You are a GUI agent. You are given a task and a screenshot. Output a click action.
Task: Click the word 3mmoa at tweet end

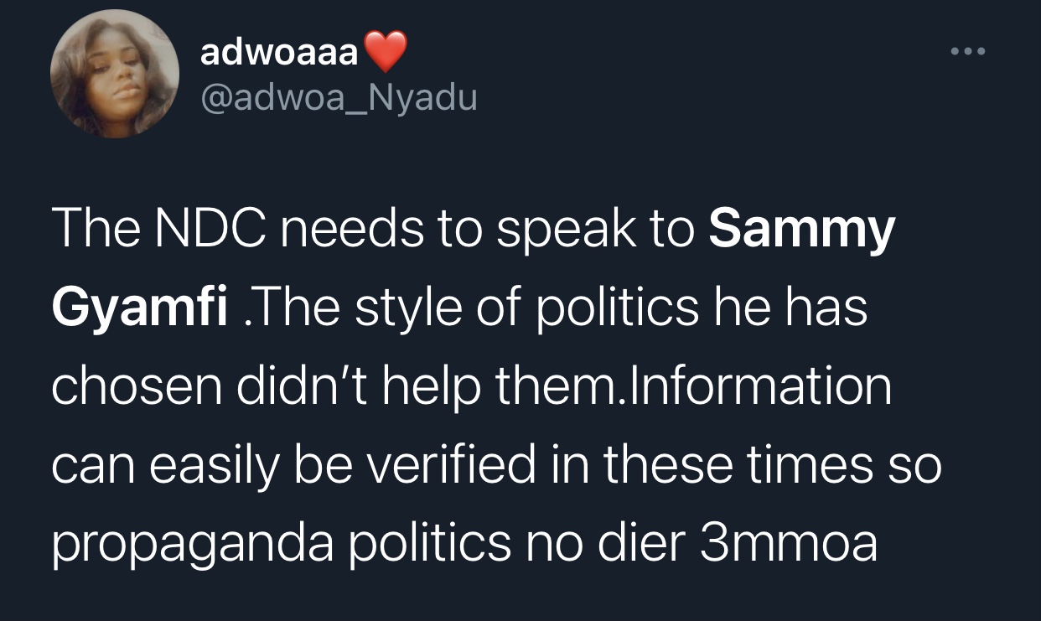tap(787, 542)
